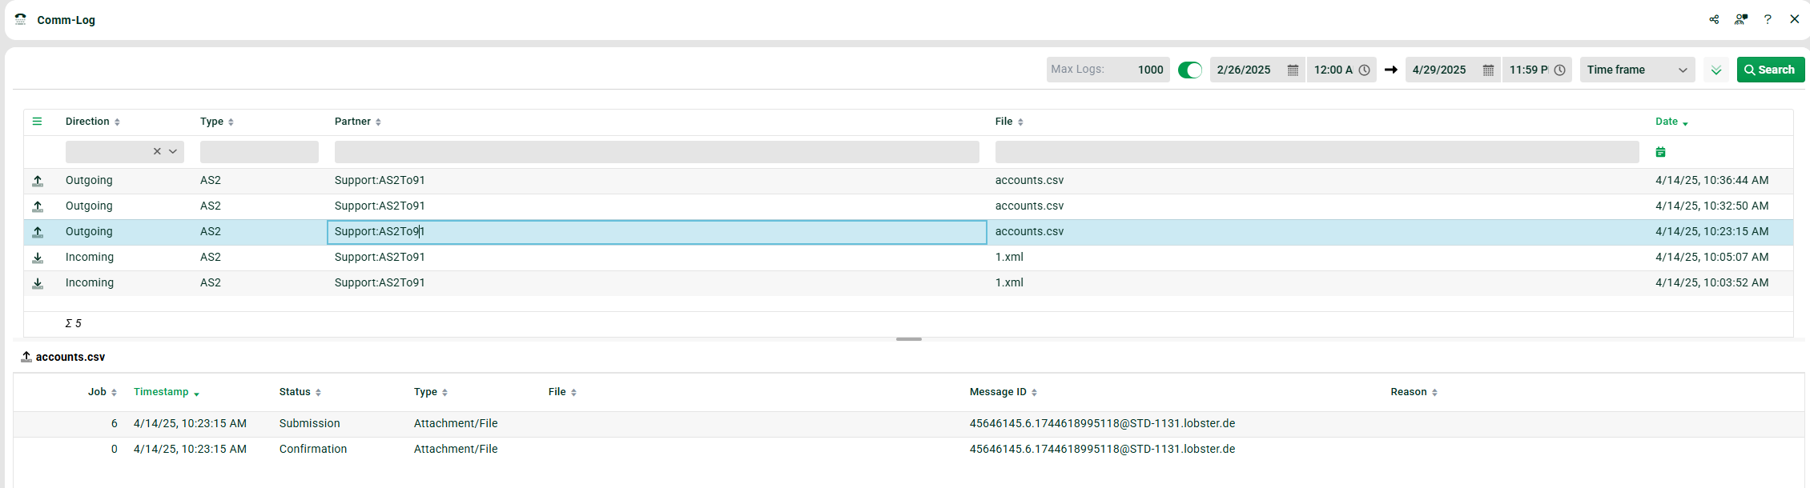Open the Direction filter dropdown
This screenshot has height=488, width=1810.
pyautogui.click(x=173, y=152)
